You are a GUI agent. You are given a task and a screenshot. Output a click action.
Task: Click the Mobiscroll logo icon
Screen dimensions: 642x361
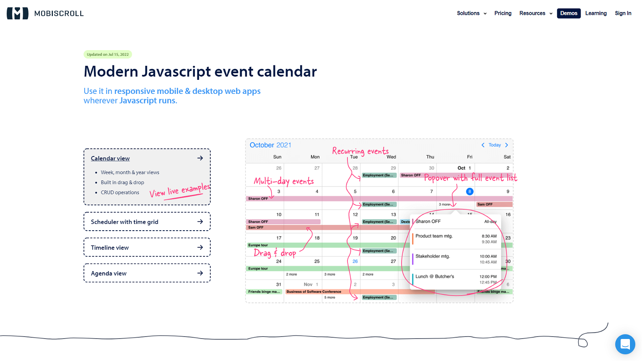coord(18,13)
